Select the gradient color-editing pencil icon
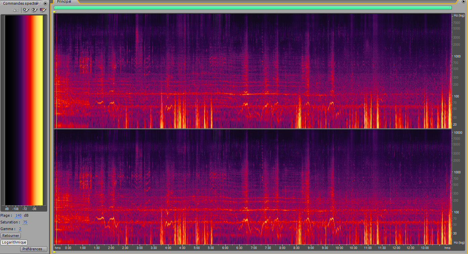Screen dimensions: 468x254 [43, 10]
